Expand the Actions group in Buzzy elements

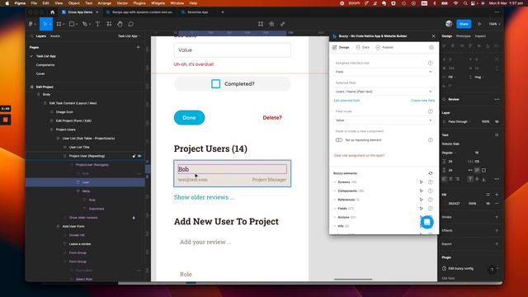click(335, 217)
